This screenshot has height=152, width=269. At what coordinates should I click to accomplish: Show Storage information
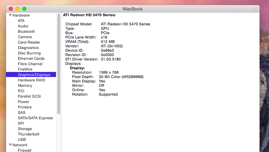coord(25,129)
